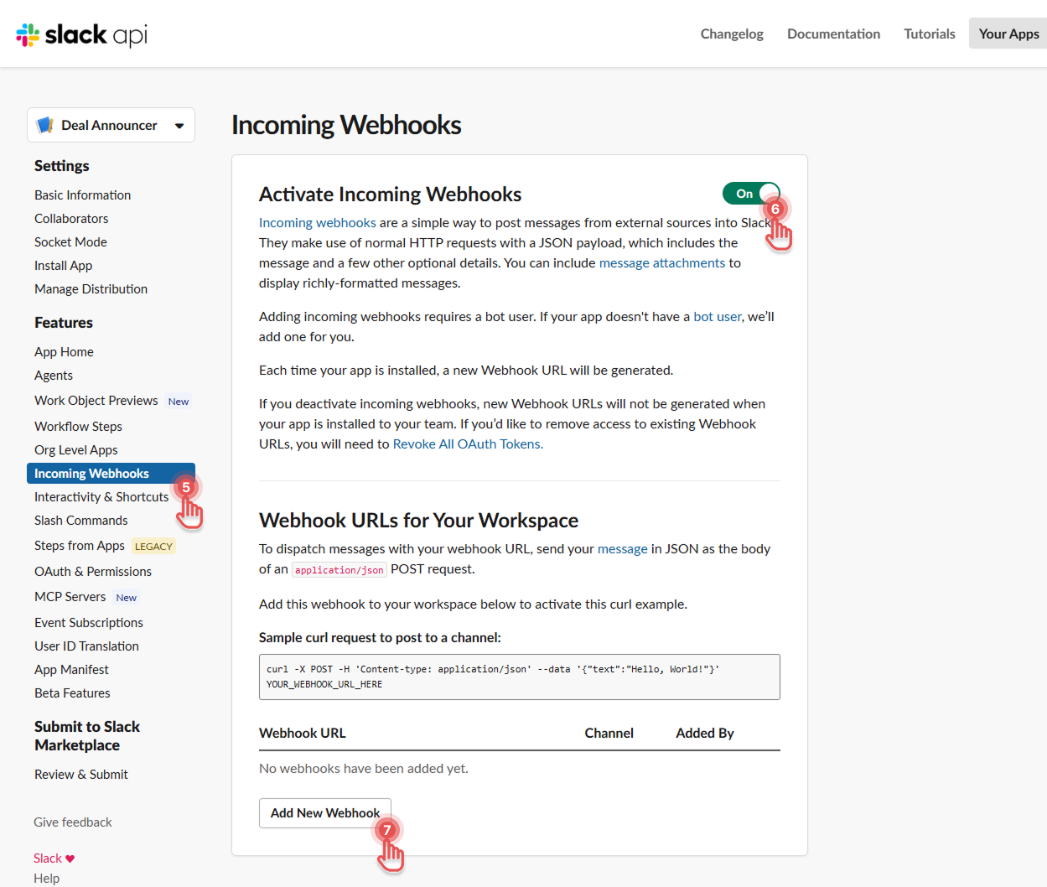Click the LEGACY badge beside Steps from Apps
This screenshot has height=887, width=1047.
coord(153,546)
